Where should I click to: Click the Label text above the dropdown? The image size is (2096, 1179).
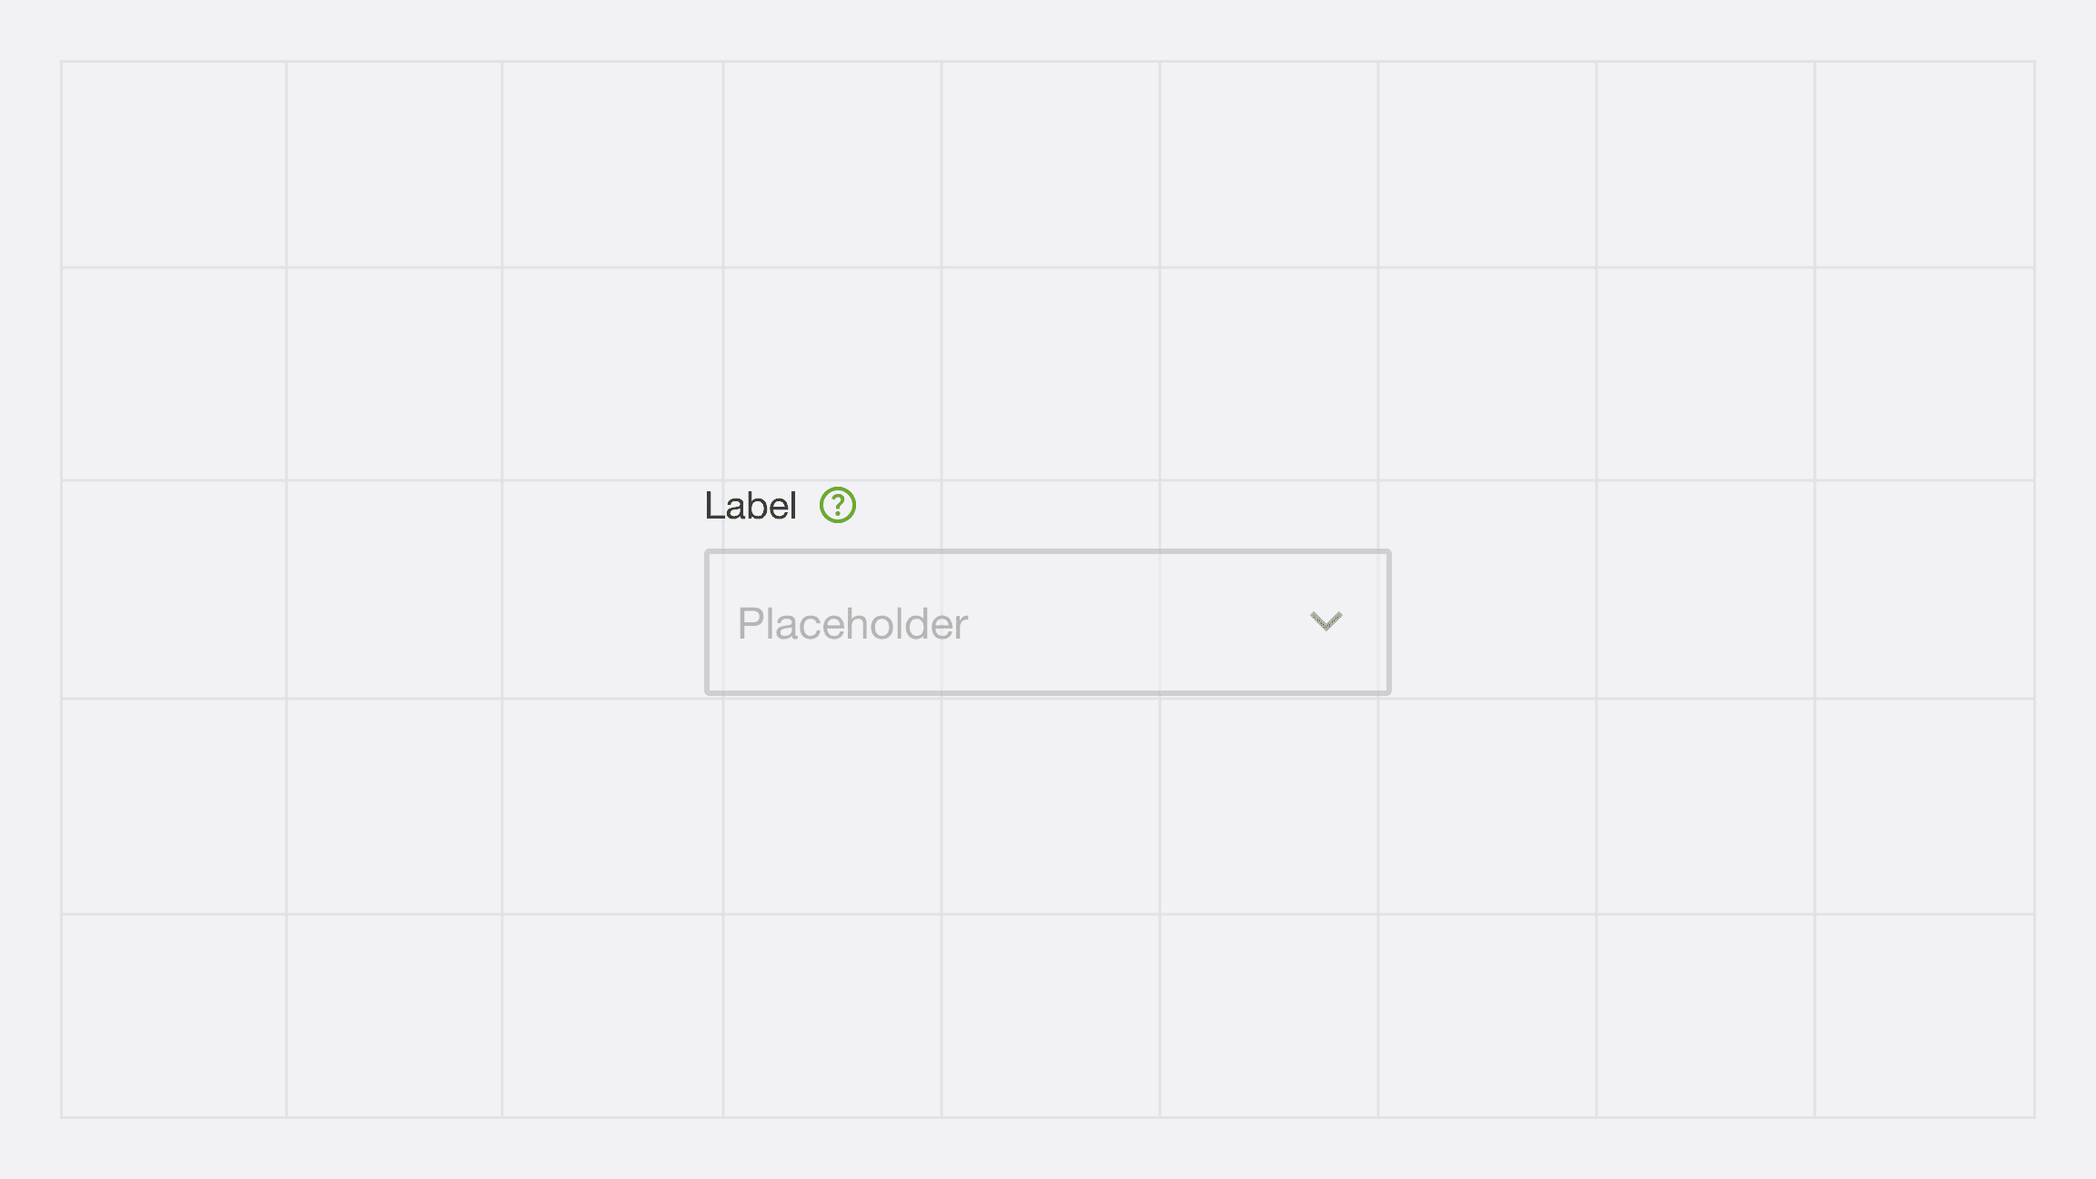point(751,506)
